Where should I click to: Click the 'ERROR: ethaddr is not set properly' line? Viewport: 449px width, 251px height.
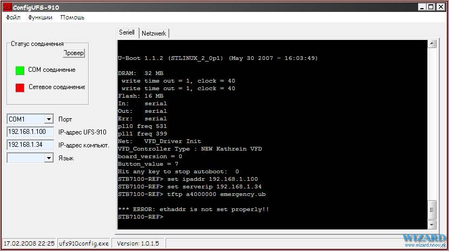[194, 209]
